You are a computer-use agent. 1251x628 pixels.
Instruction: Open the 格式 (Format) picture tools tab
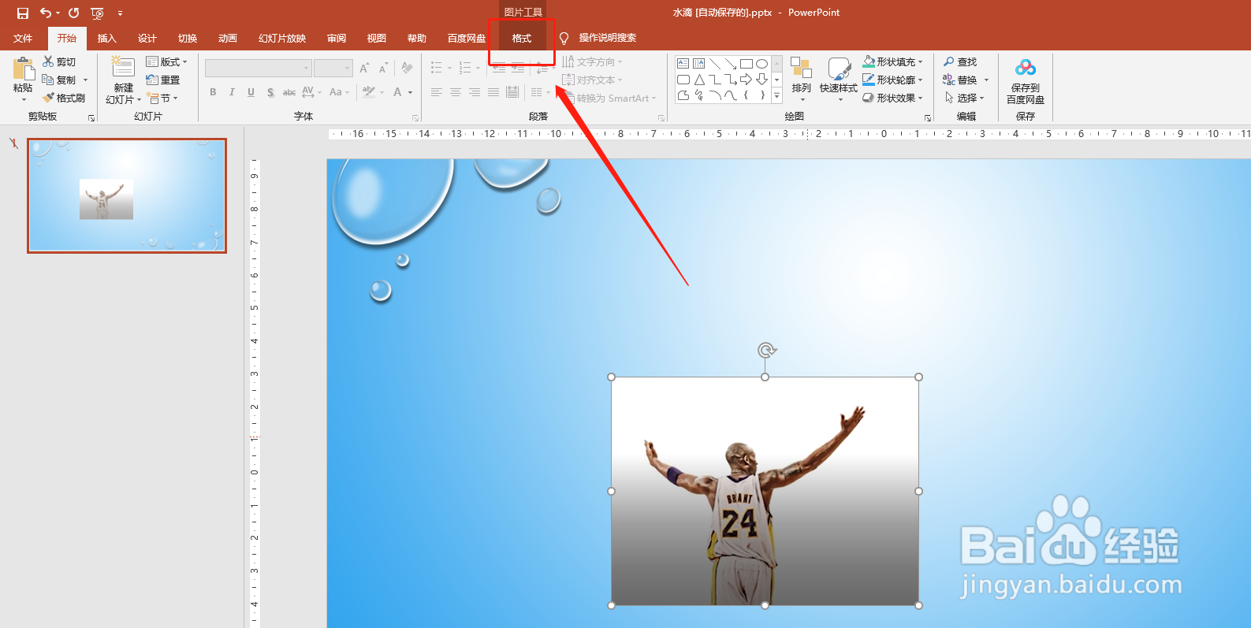521,38
